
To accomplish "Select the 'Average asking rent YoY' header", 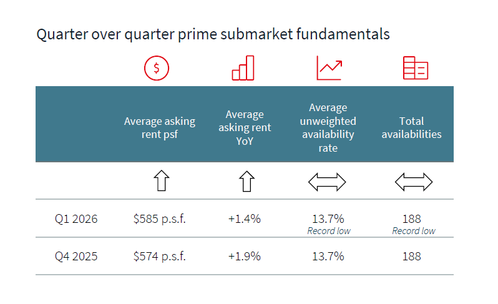I will [245, 127].
